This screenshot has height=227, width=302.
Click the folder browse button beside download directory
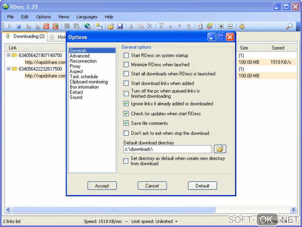pyautogui.click(x=220, y=149)
